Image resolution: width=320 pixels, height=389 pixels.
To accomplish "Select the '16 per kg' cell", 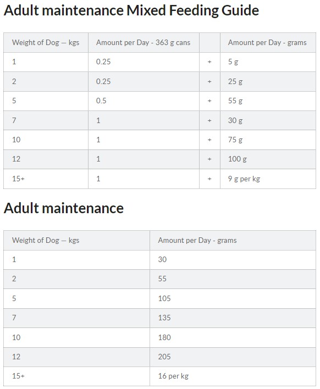I will coord(233,376).
